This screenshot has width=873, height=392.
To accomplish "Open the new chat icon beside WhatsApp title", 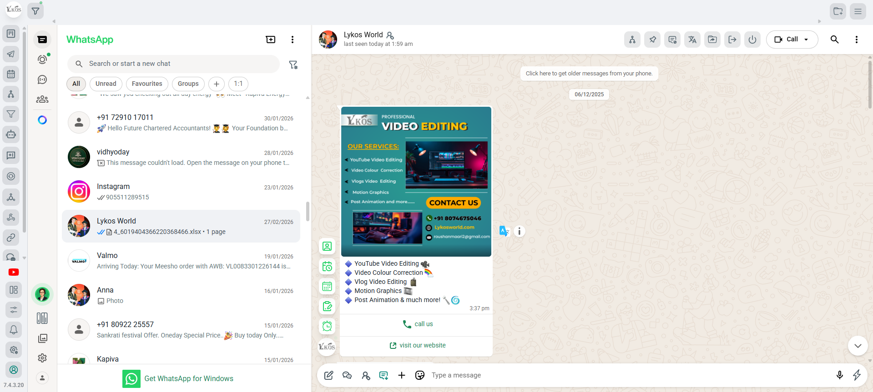I will (270, 40).
